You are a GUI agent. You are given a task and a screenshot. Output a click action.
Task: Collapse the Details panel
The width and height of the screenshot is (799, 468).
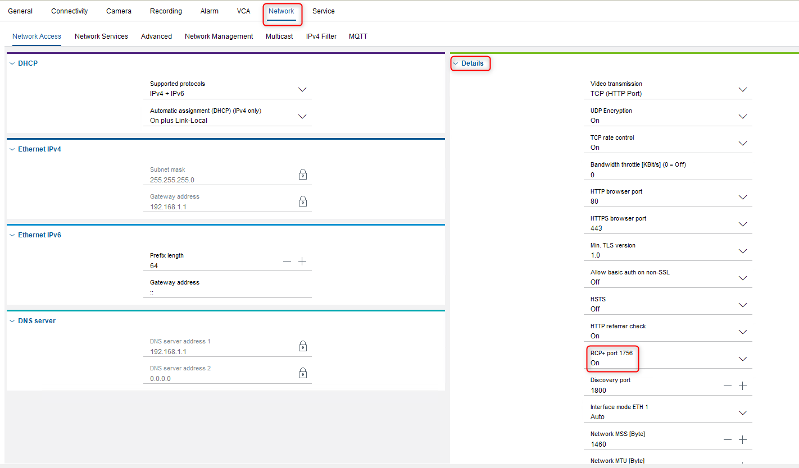(456, 63)
